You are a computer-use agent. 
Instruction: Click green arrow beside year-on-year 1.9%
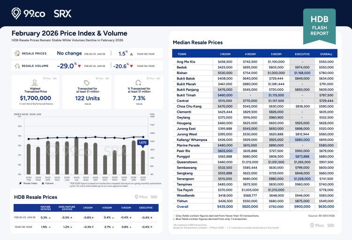point(50,227)
